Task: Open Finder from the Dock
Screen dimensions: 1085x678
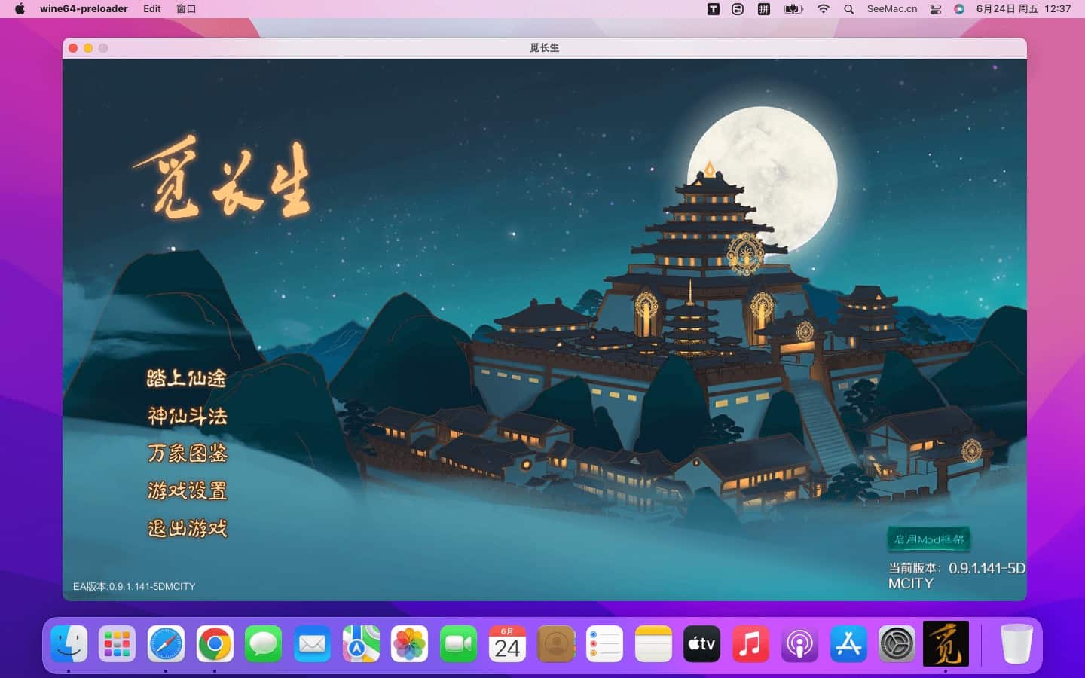Action: point(69,644)
